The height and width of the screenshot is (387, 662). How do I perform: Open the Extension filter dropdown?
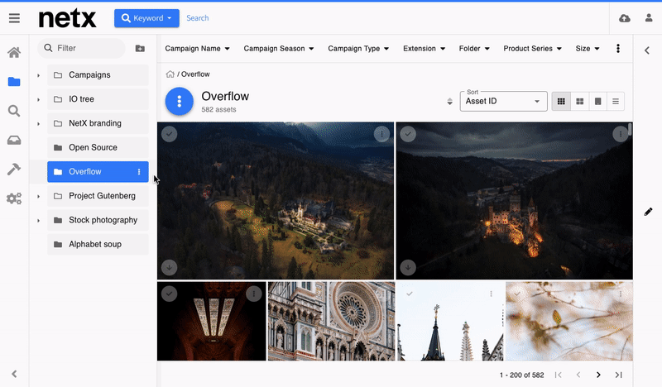pos(424,49)
